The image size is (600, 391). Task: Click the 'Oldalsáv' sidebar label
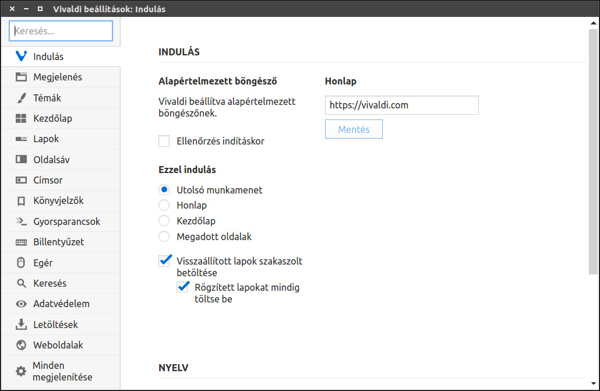point(51,160)
